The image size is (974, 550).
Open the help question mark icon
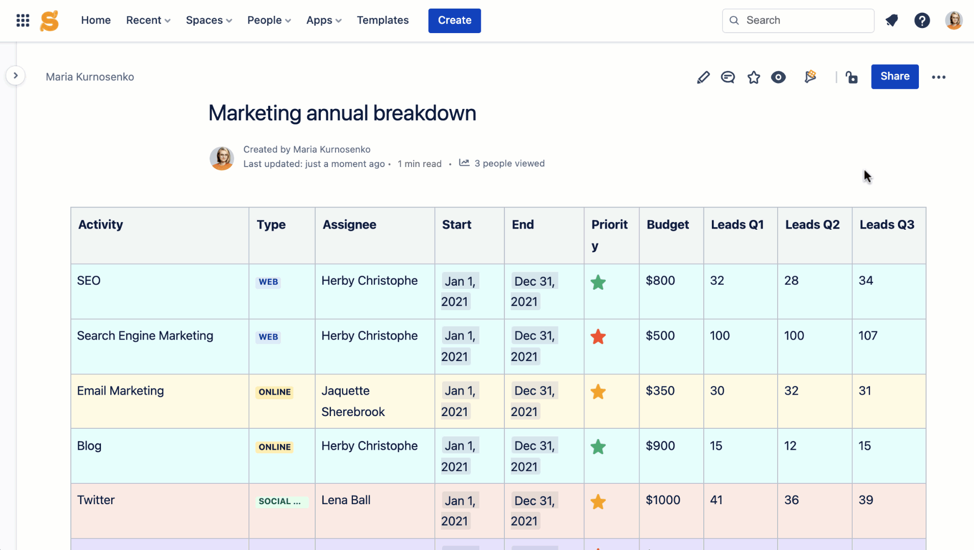tap(922, 20)
